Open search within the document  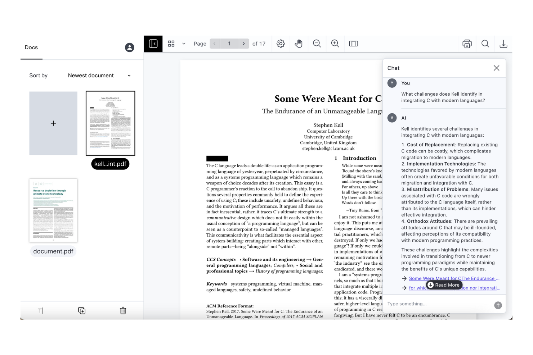tap(485, 44)
